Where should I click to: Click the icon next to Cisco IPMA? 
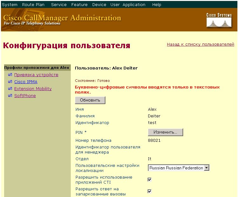click(10, 82)
